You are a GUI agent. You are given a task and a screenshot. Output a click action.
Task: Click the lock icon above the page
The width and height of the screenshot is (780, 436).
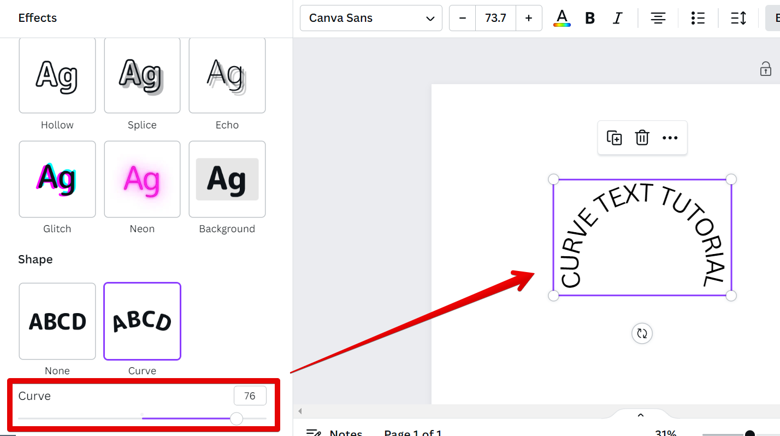click(x=765, y=69)
